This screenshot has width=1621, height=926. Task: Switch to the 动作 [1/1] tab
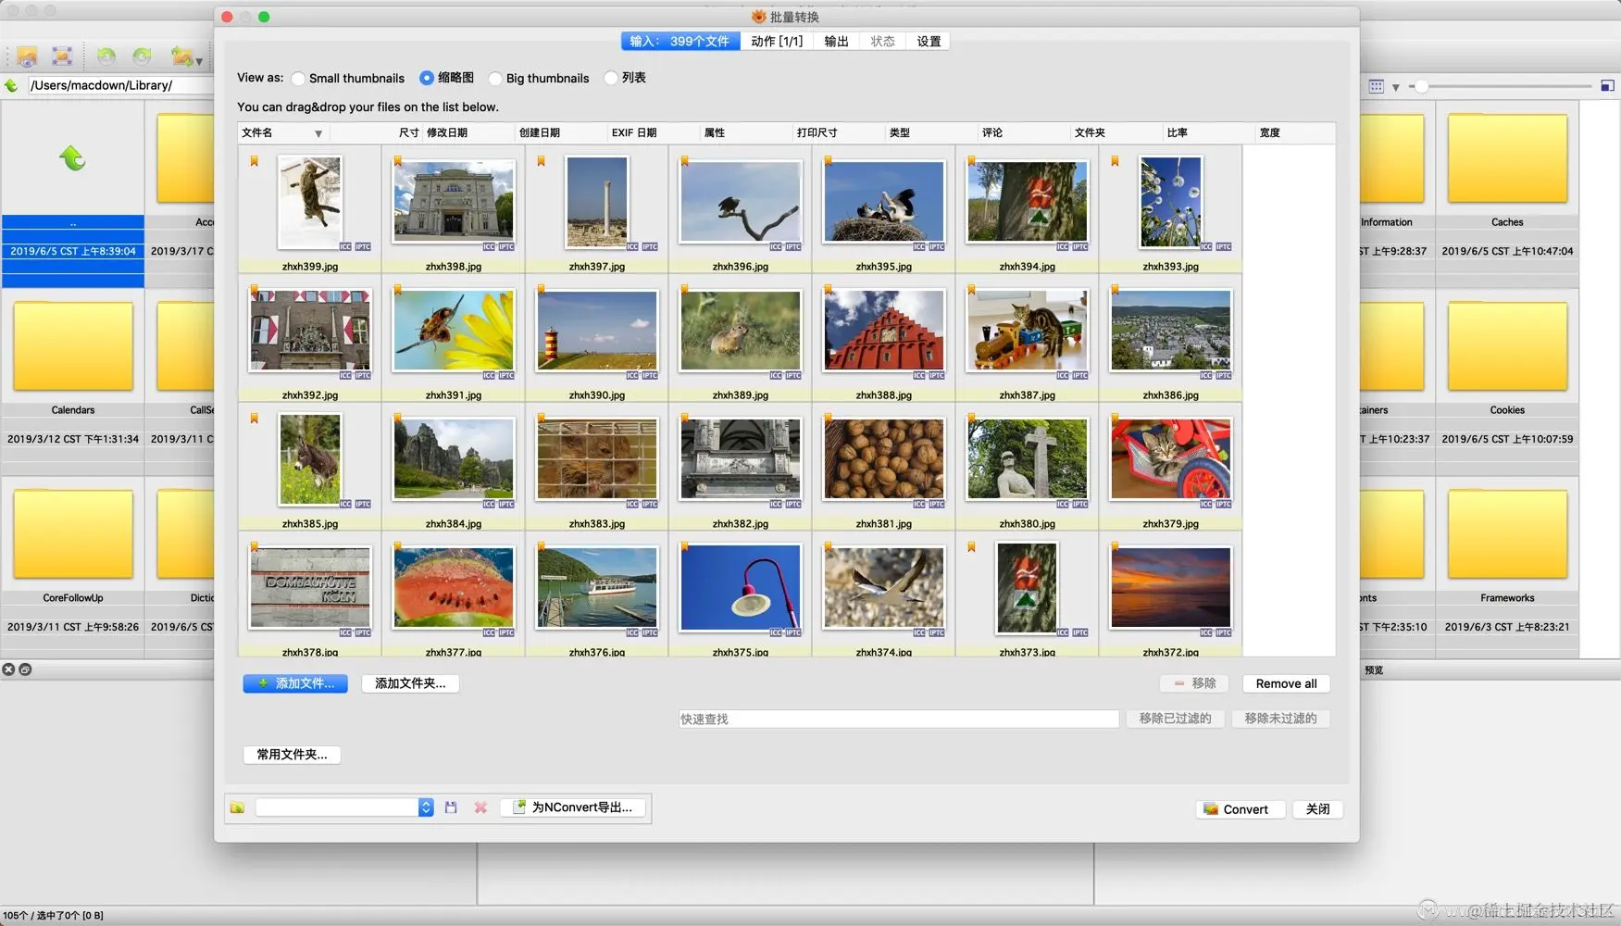click(776, 42)
